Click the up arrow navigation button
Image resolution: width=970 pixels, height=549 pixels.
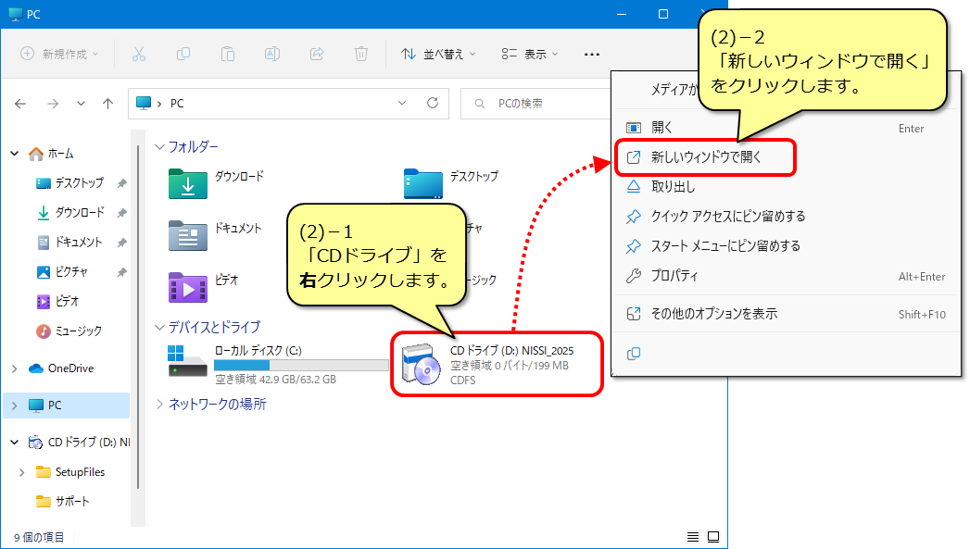point(108,104)
